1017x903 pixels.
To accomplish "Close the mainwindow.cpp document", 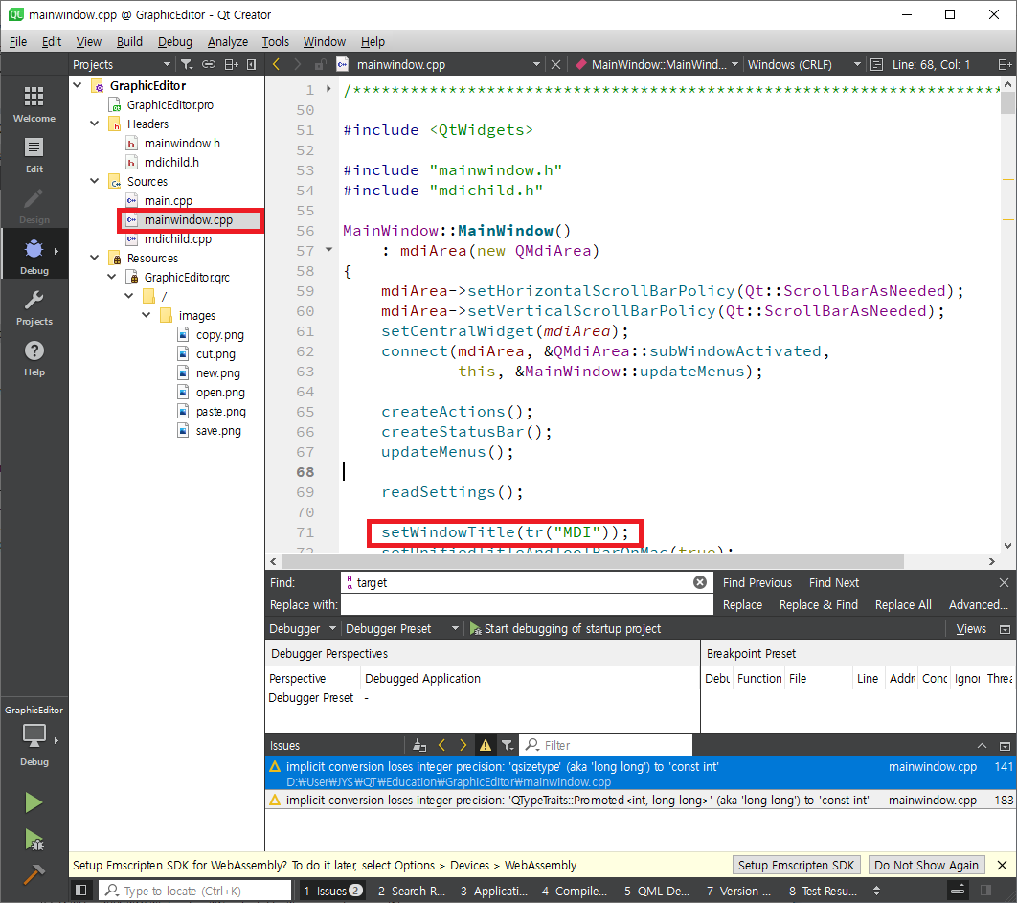I will tap(555, 64).
